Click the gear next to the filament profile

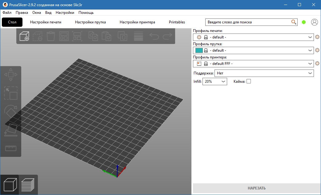[x=317, y=50]
